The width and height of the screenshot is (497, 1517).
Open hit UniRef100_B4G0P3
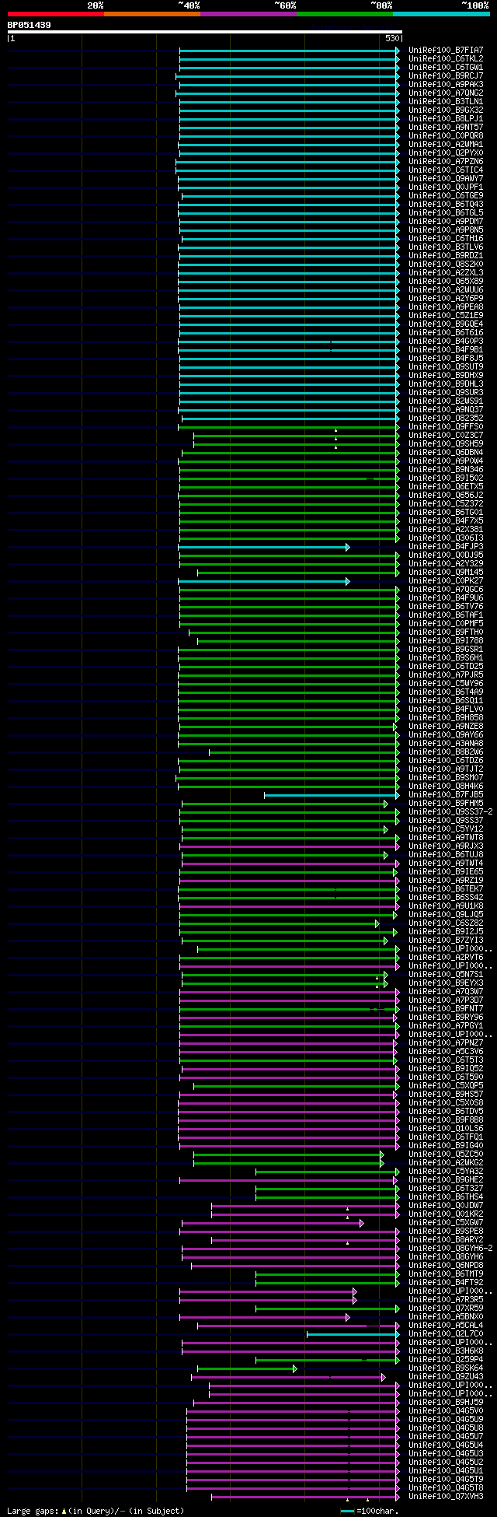click(x=446, y=341)
